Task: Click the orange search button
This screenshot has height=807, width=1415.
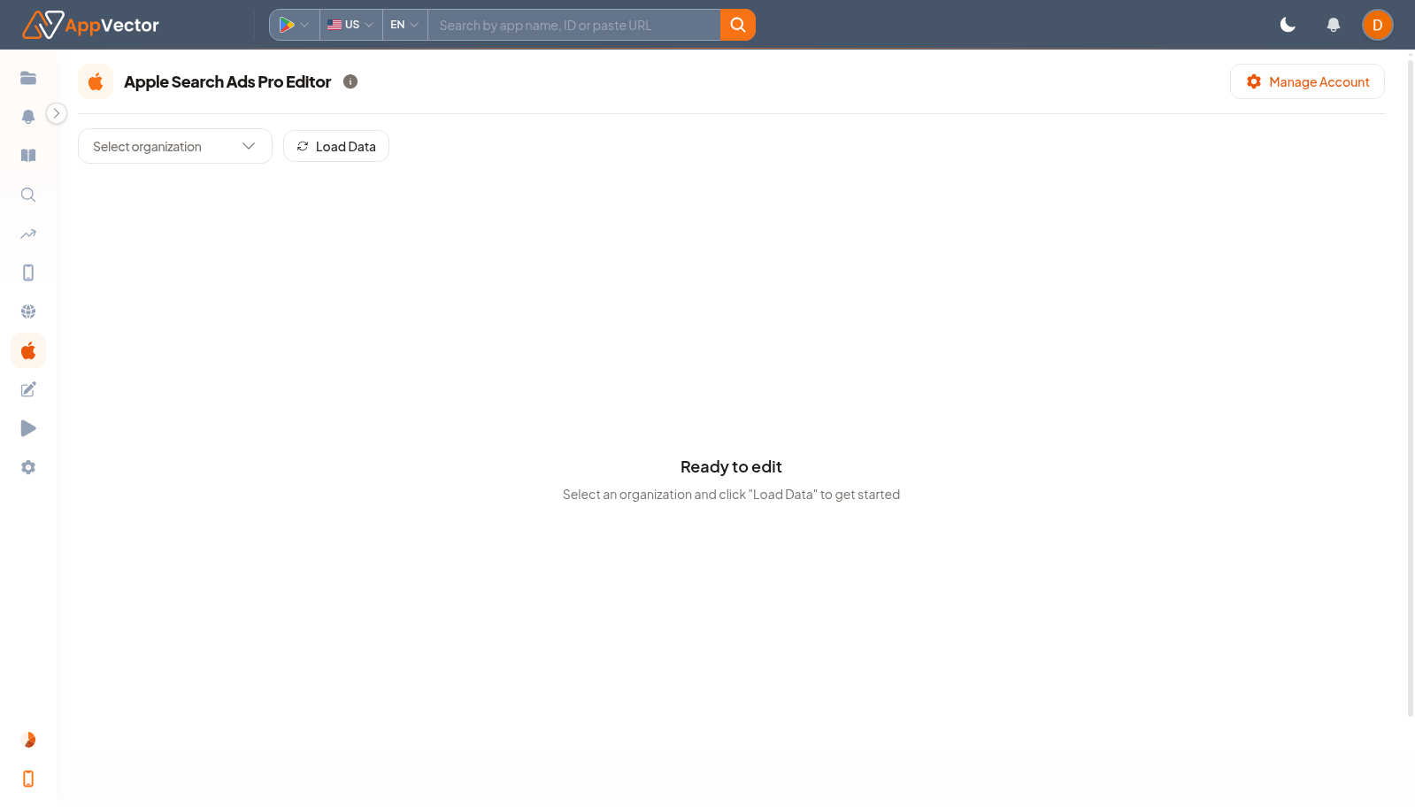Action: pyautogui.click(x=737, y=25)
